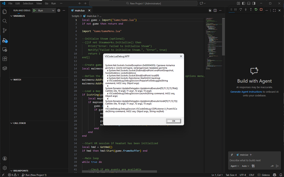
Task: Open the Selection menu
Action: click(x=28, y=3)
